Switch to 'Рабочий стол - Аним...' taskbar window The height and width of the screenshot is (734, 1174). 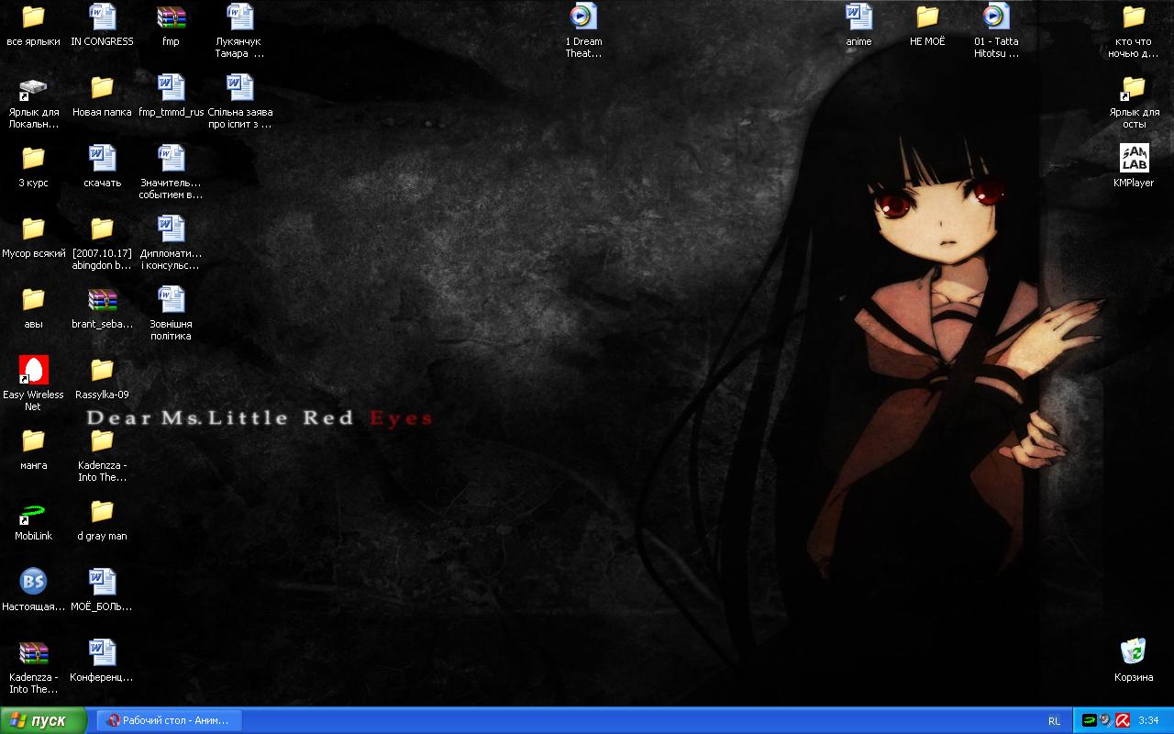[169, 720]
